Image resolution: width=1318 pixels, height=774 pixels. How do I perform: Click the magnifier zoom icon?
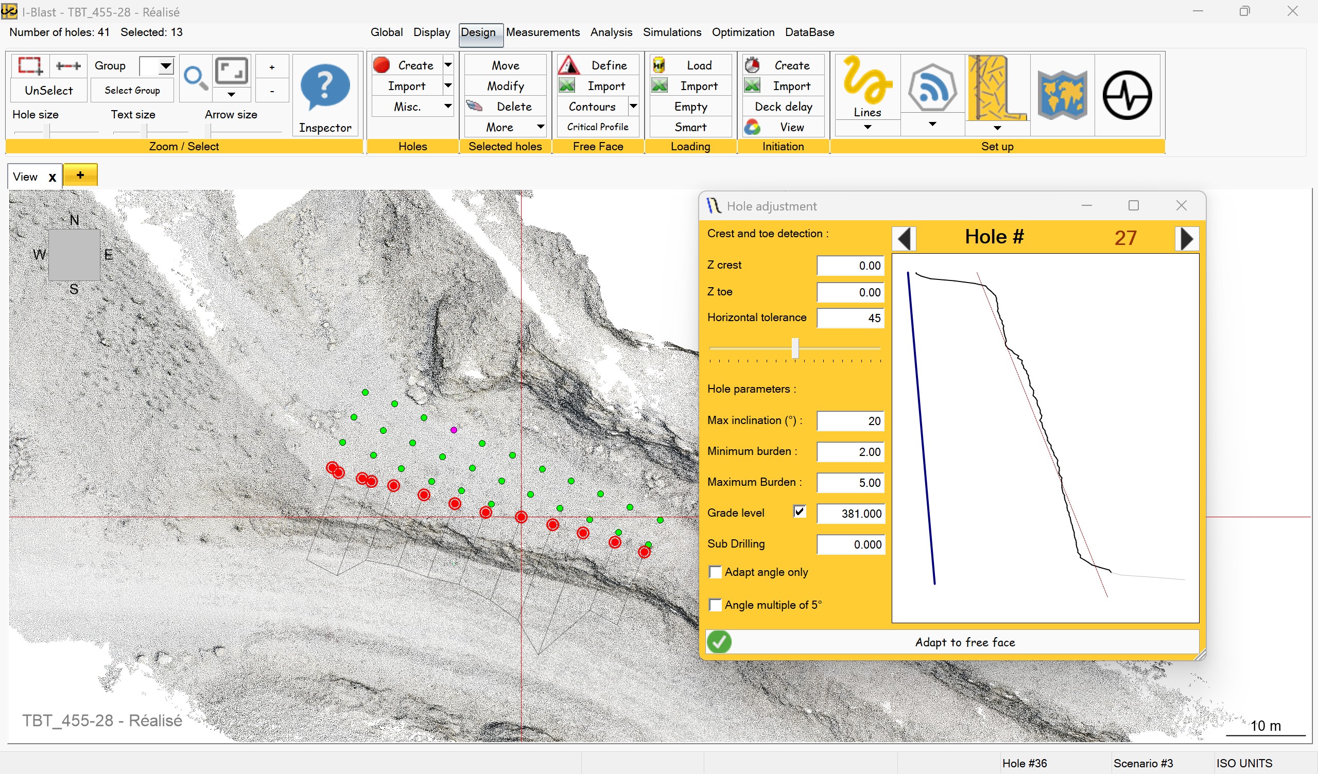click(x=196, y=78)
